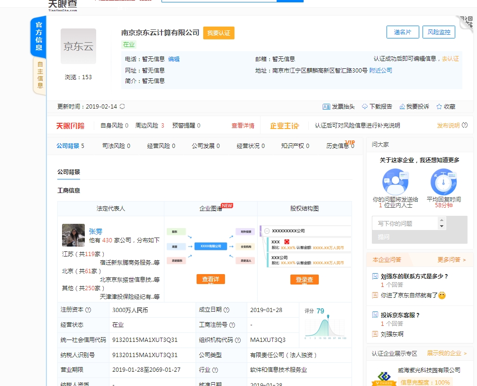Open legal representative 张雳 profile link
The image size is (477, 386).
pos(95,231)
